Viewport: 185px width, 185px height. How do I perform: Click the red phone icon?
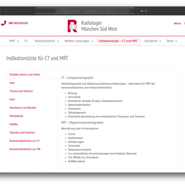point(3,23)
